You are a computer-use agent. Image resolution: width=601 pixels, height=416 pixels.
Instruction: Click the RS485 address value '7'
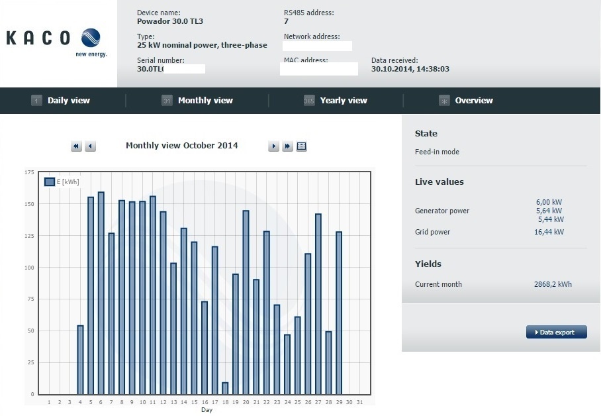coord(286,21)
